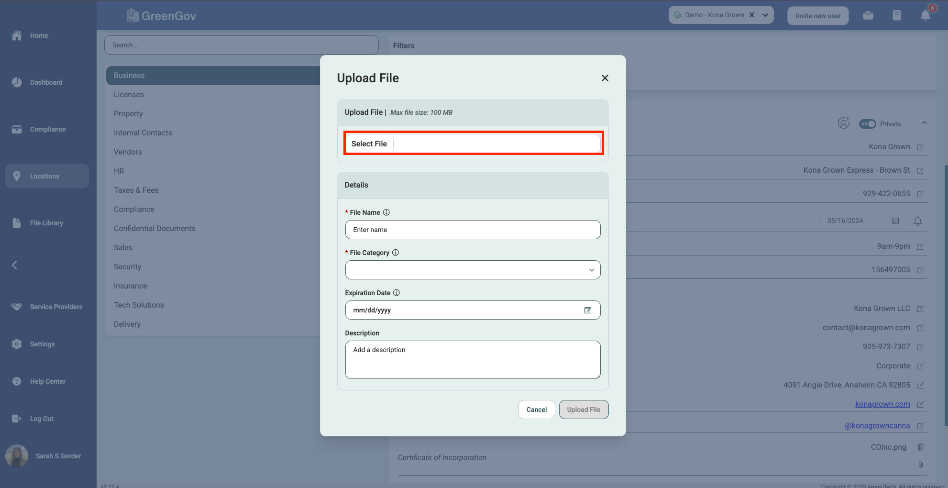Screen dimensions: 948x488
Task: Click the File Category info icon
Action: coord(396,253)
